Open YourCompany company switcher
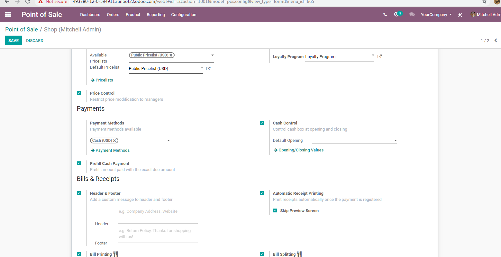The image size is (501, 257). (436, 14)
